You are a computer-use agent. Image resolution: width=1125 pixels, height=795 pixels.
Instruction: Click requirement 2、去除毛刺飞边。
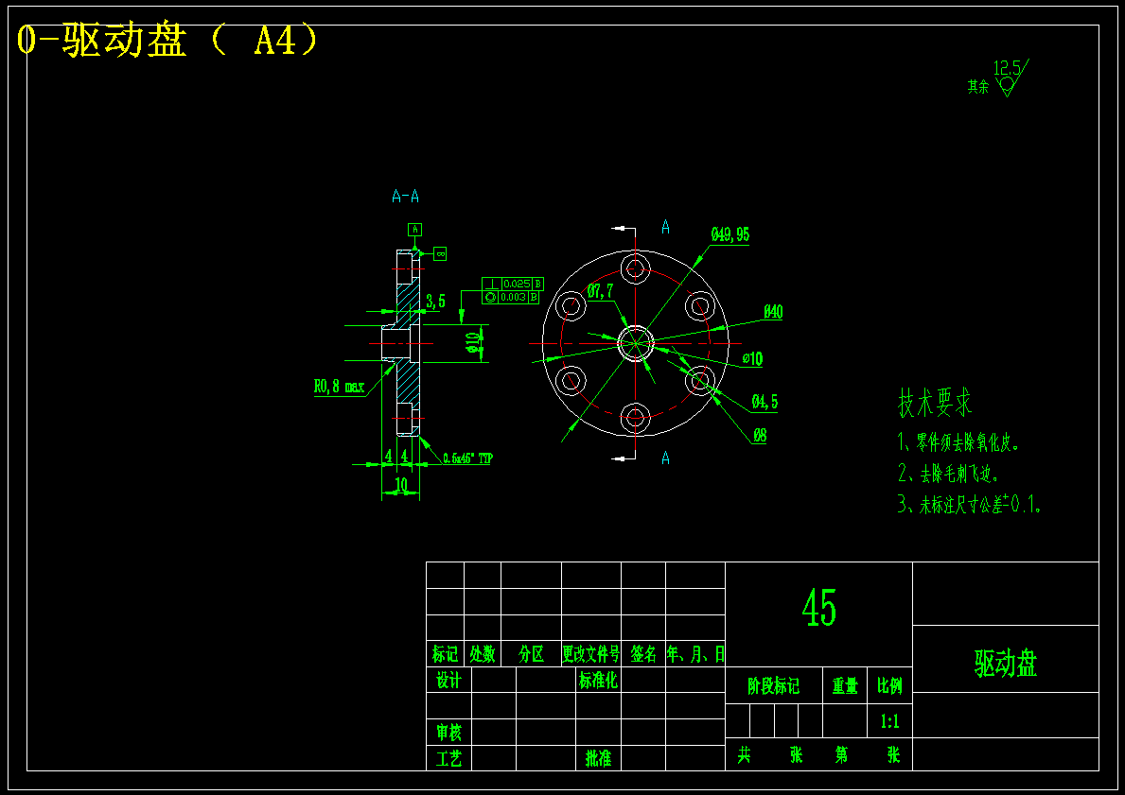tap(948, 474)
